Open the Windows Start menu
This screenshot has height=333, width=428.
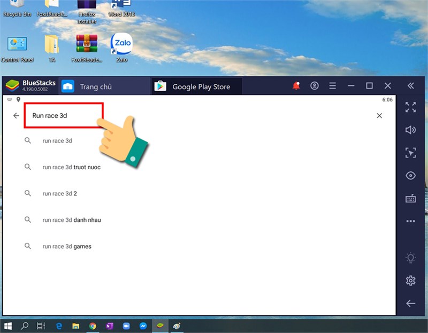(8, 326)
